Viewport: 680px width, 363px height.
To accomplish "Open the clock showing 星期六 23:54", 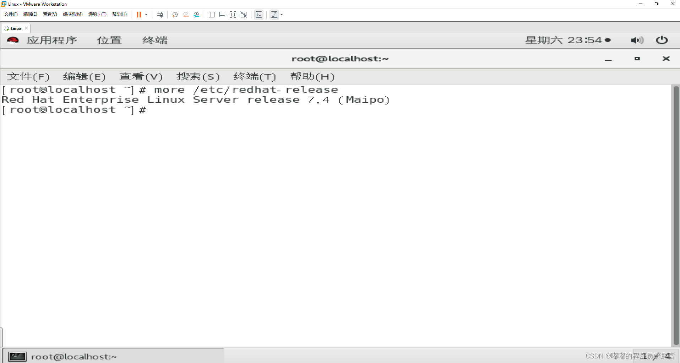I will click(568, 40).
